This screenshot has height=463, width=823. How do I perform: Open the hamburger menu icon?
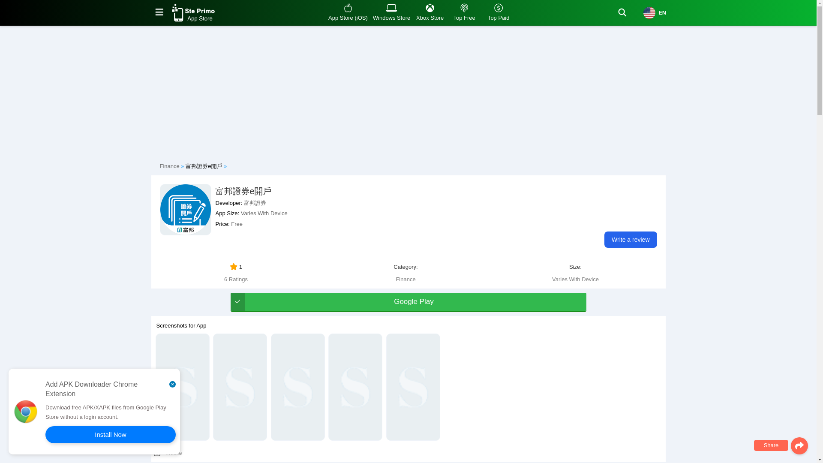pos(159,12)
